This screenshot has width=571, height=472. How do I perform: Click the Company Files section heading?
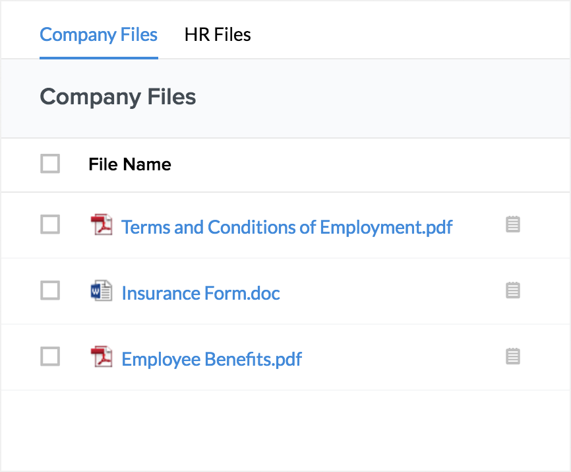coord(118,97)
